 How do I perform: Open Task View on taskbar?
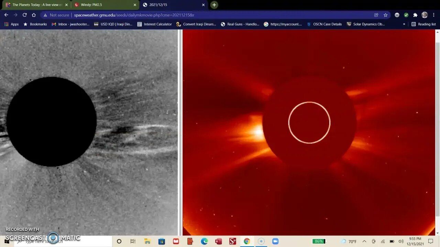[133, 241]
